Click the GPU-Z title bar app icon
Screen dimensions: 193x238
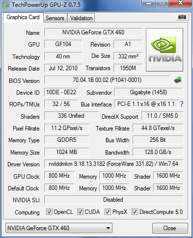5,5
